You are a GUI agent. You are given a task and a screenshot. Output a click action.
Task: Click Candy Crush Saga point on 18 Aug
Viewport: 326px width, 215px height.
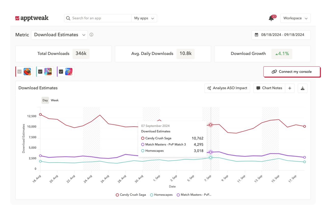tap(40, 114)
